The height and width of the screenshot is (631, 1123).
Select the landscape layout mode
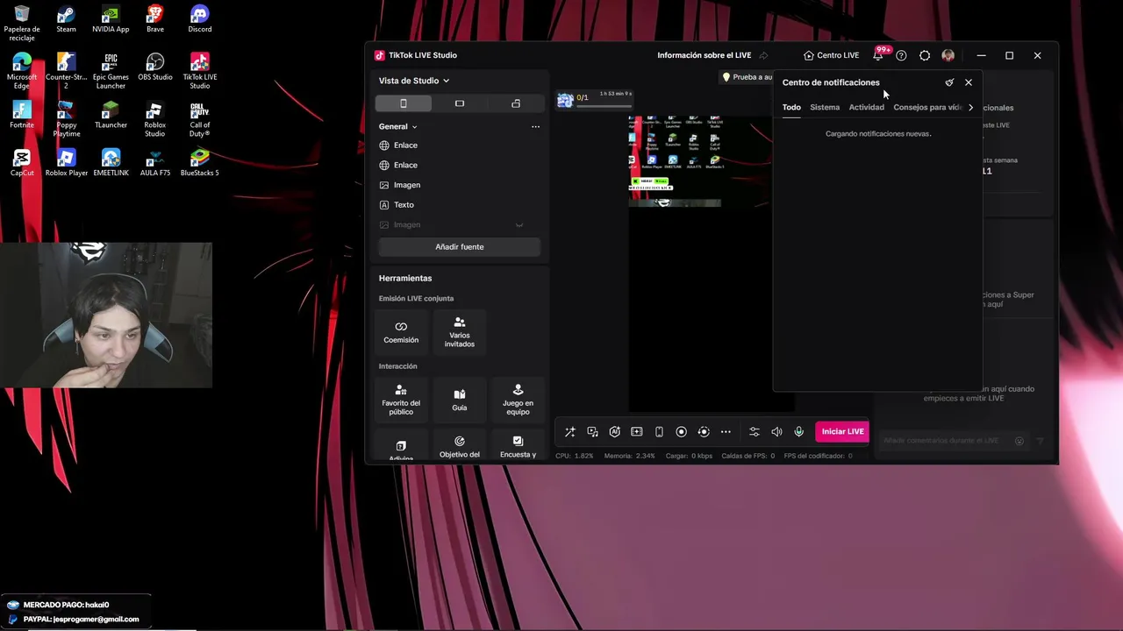click(x=460, y=103)
